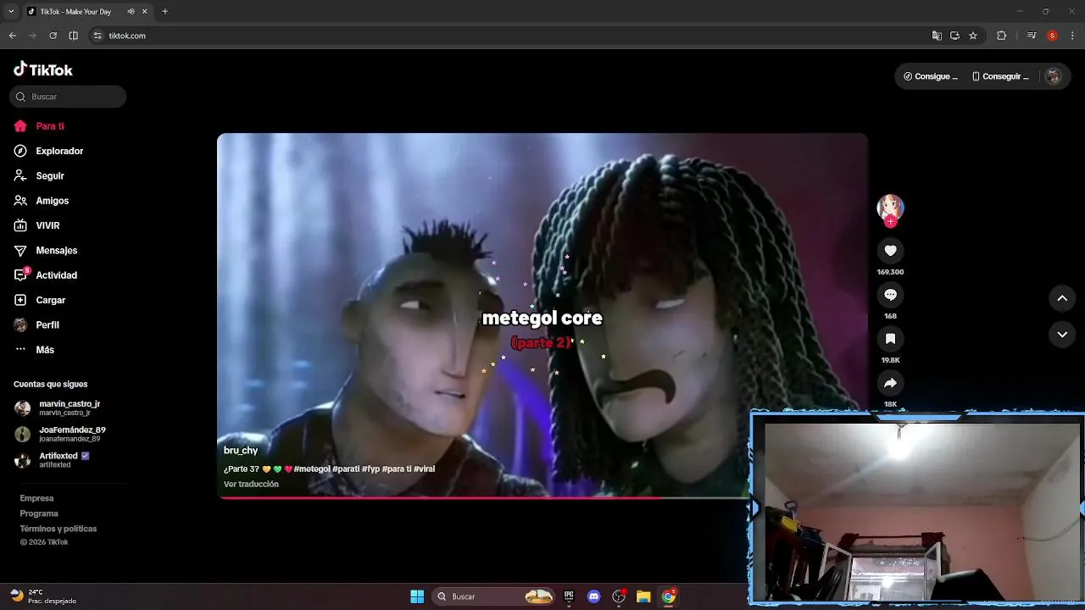Expand the Empresa footer section
Image resolution: width=1085 pixels, height=610 pixels.
click(x=36, y=498)
